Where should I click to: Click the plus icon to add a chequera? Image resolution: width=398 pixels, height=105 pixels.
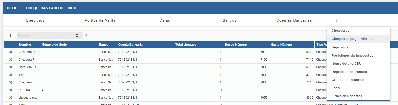pyautogui.click(x=10, y=36)
